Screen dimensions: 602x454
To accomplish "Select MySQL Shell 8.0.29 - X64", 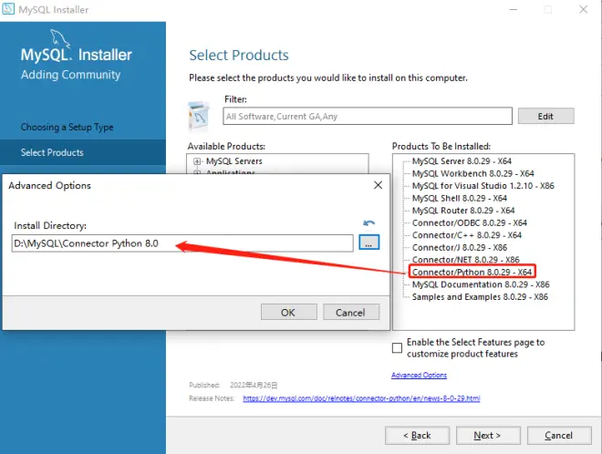I will pos(459,198).
